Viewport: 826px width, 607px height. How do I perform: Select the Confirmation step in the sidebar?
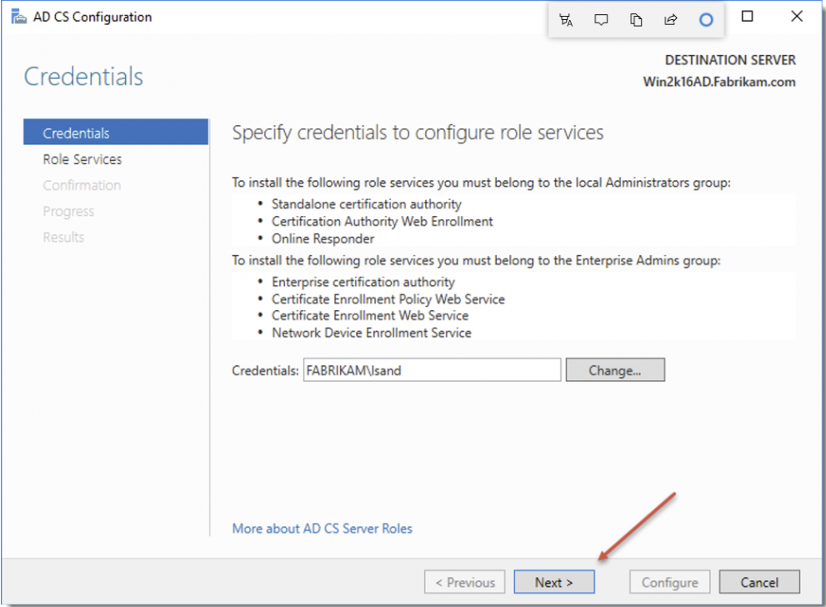click(82, 185)
